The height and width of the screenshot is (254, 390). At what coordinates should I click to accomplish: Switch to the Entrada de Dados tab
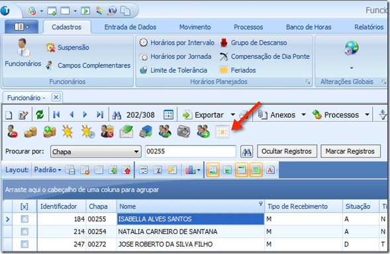[130, 27]
